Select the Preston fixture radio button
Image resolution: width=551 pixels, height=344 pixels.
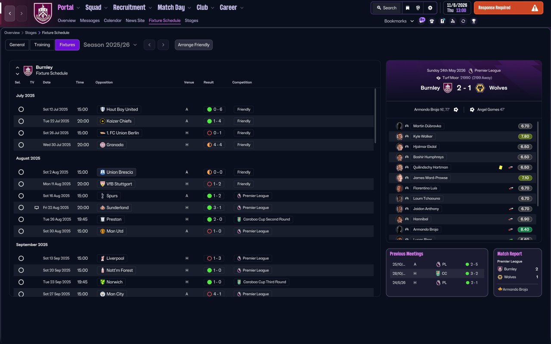(21, 219)
